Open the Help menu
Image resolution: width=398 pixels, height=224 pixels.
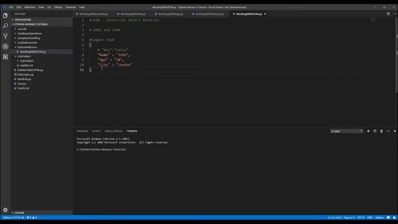tap(81, 7)
